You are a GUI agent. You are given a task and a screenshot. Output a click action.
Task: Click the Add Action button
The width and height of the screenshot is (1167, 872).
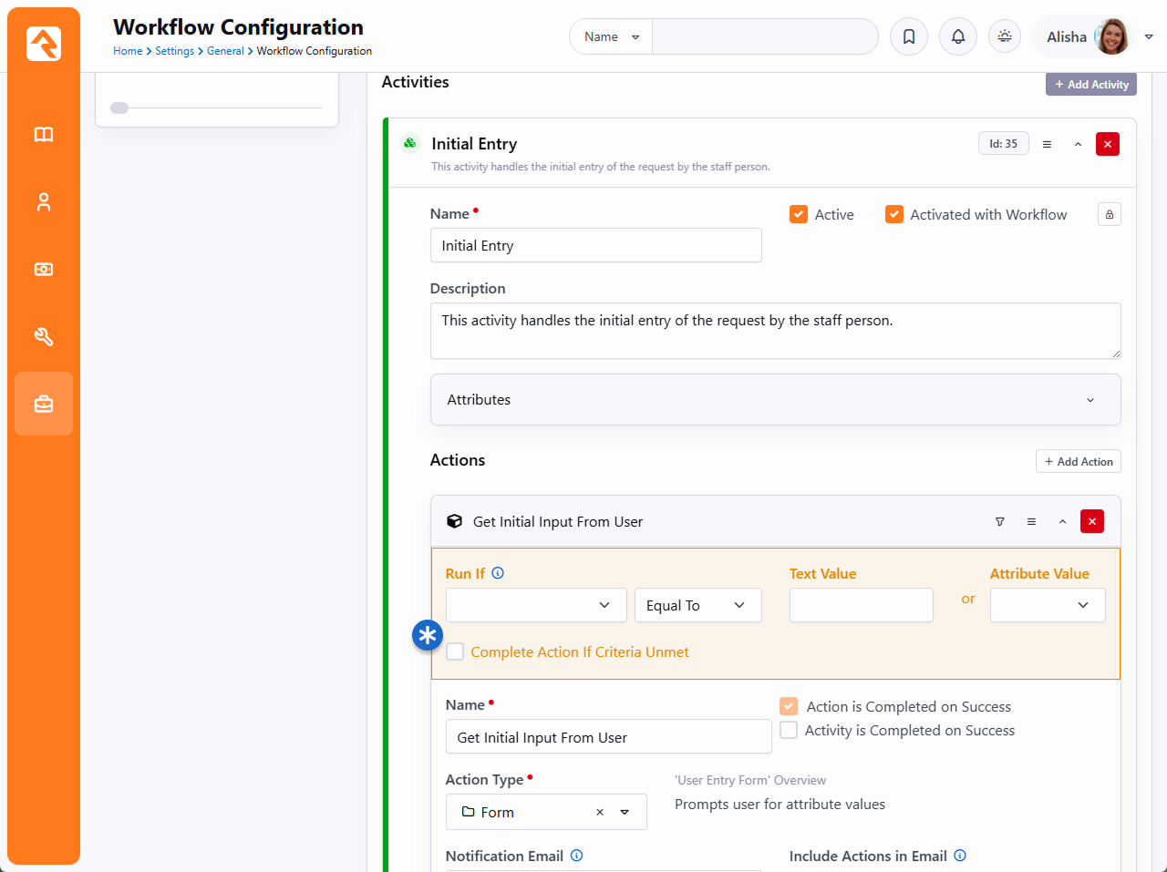click(1079, 462)
